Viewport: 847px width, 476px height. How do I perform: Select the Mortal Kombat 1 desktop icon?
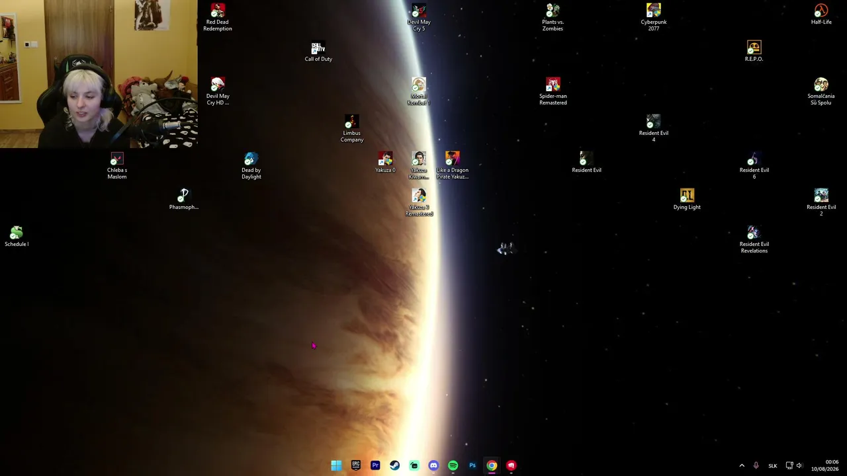419,91
